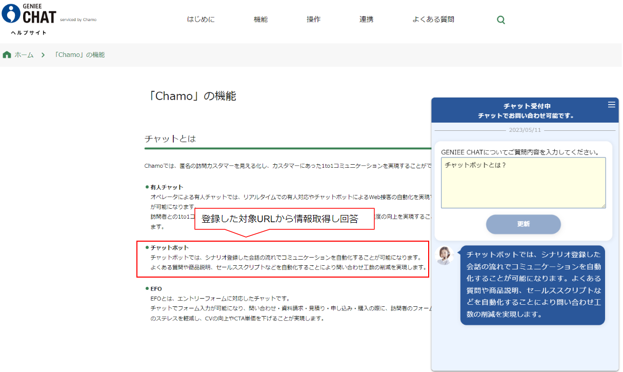The width and height of the screenshot is (623, 372).
Task: Navigate to よくある質問
Action: click(x=433, y=19)
